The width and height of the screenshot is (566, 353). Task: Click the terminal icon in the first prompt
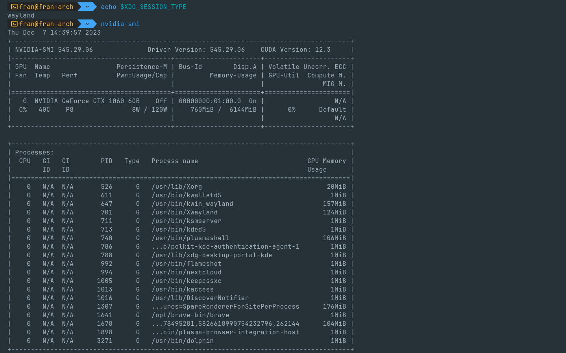pyautogui.click(x=14, y=7)
